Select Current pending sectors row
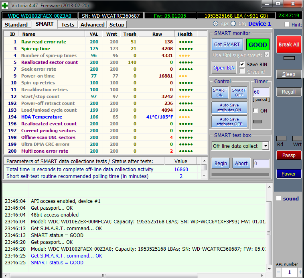Image resolution: width=304 pixels, height=278 pixels. (105, 131)
